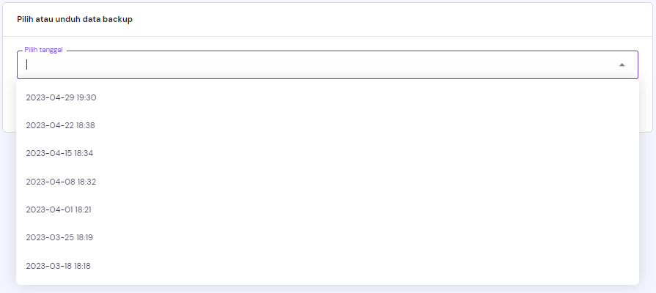
Task: Select the 2023-03-25 18:19 backup
Action: click(59, 237)
